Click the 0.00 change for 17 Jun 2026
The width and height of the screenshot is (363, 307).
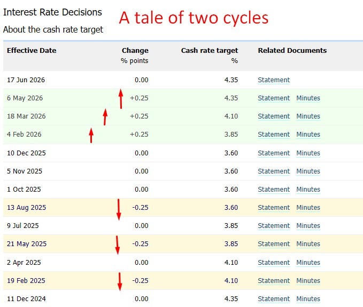click(x=142, y=80)
